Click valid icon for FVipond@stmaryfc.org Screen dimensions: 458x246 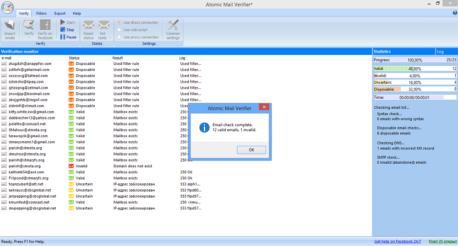pyautogui.click(x=71, y=178)
